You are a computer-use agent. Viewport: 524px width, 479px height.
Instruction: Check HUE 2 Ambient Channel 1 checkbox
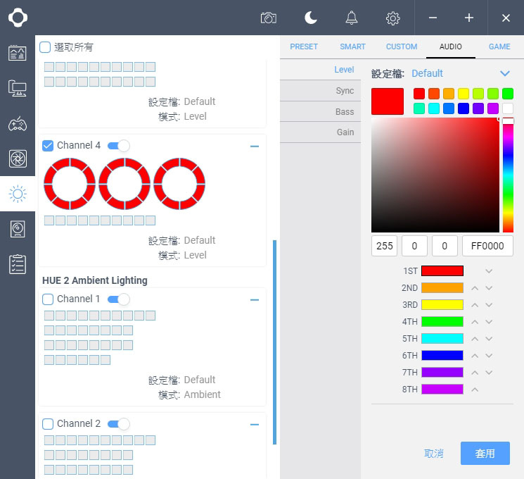tap(48, 299)
